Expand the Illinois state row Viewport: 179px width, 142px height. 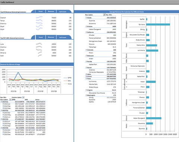tap(86, 76)
